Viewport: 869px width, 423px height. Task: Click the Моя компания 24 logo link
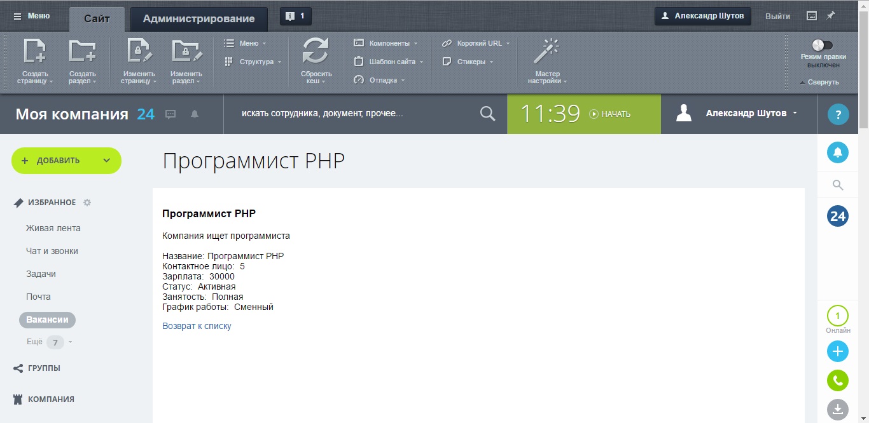(85, 114)
